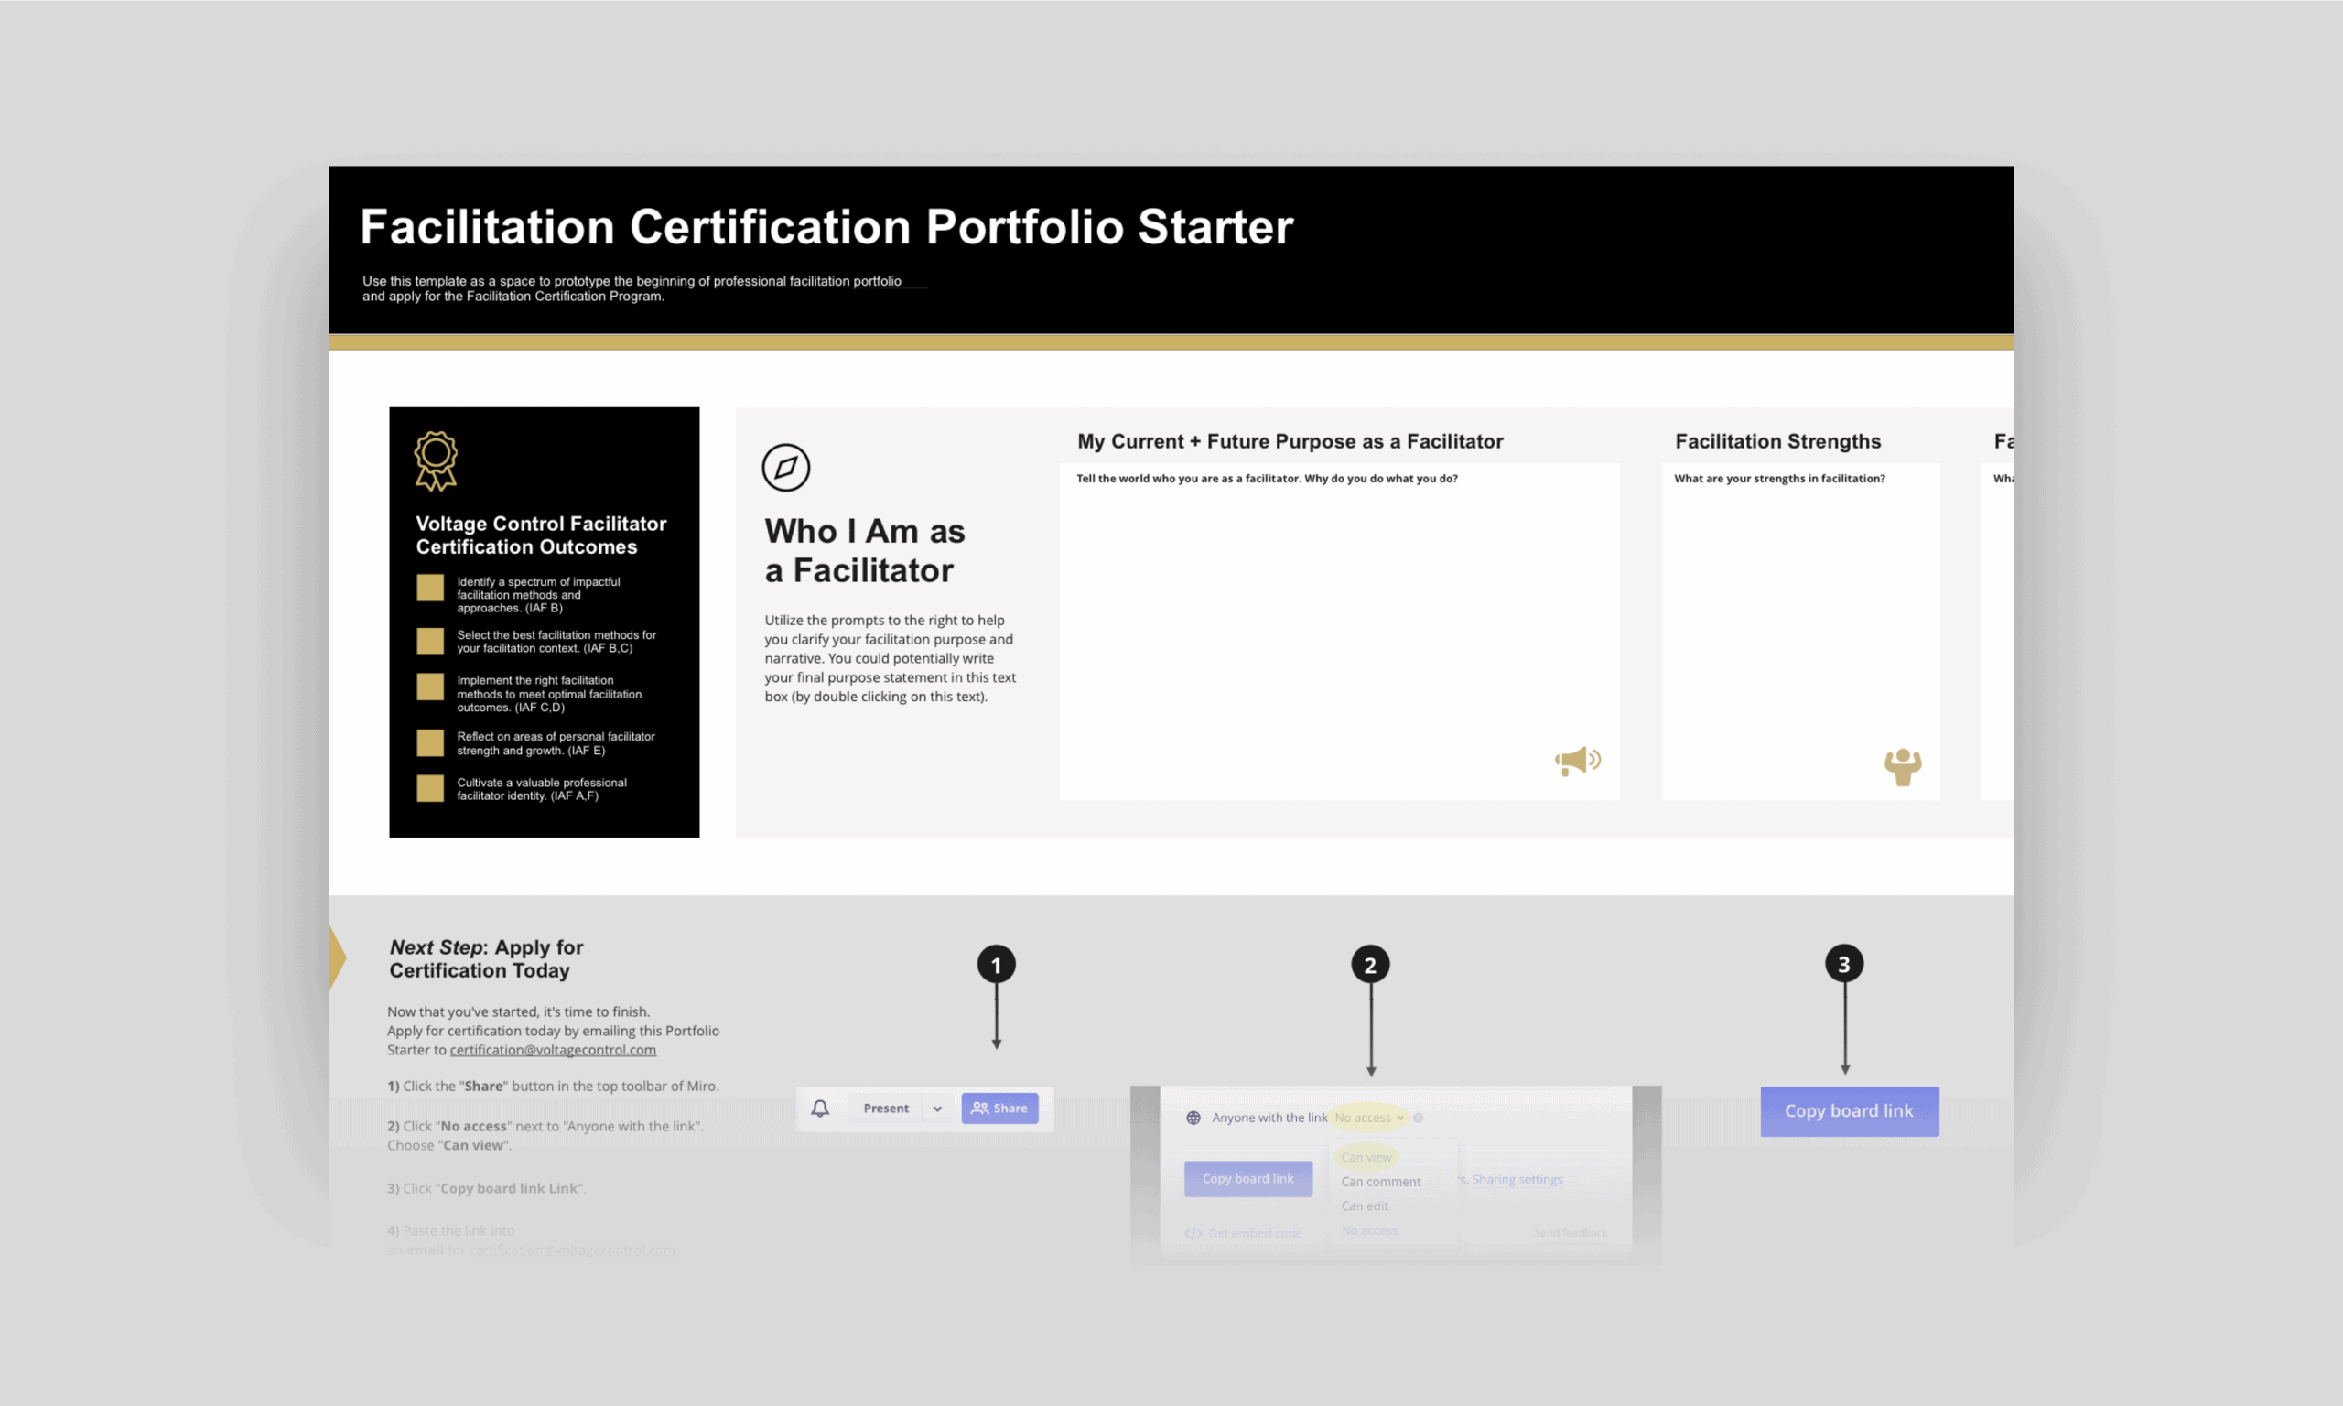Select Can comment from access menu
Image resolution: width=2343 pixels, height=1406 pixels.
point(1381,1182)
